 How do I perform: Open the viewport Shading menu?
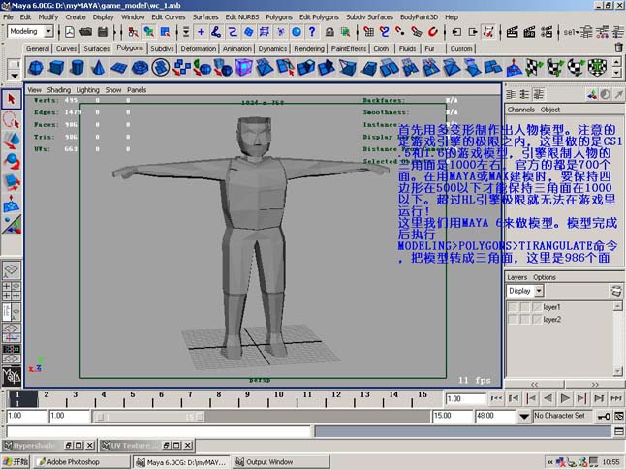(59, 90)
